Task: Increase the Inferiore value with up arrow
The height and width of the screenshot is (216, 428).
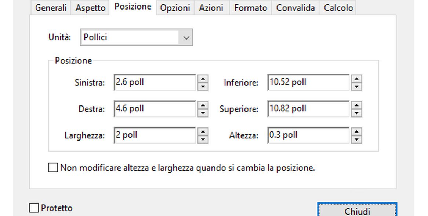Action: pyautogui.click(x=356, y=79)
